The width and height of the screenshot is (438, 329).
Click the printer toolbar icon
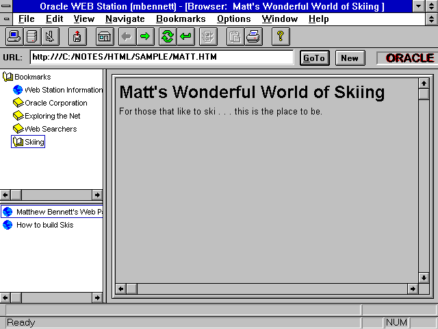(253, 36)
